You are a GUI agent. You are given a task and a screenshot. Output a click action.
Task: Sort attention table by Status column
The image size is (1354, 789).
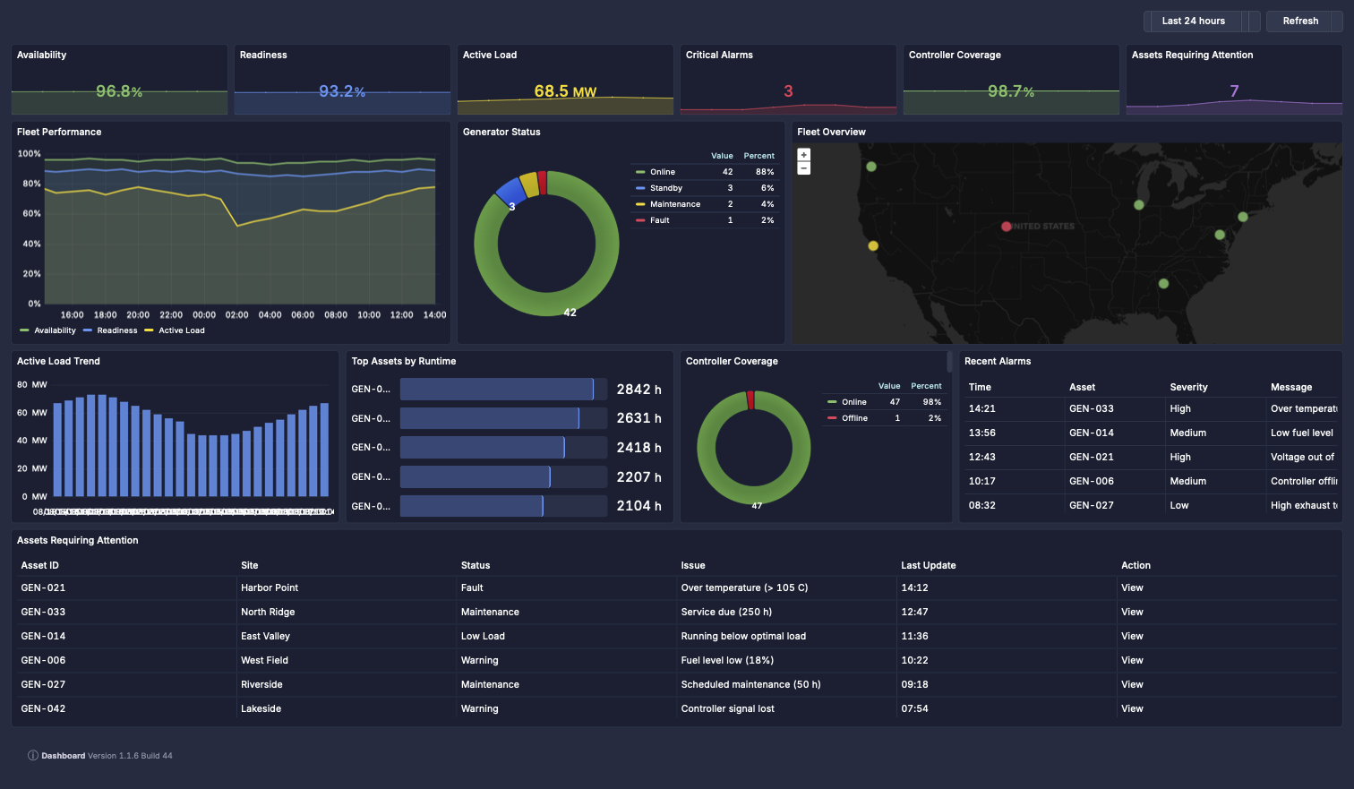476,565
